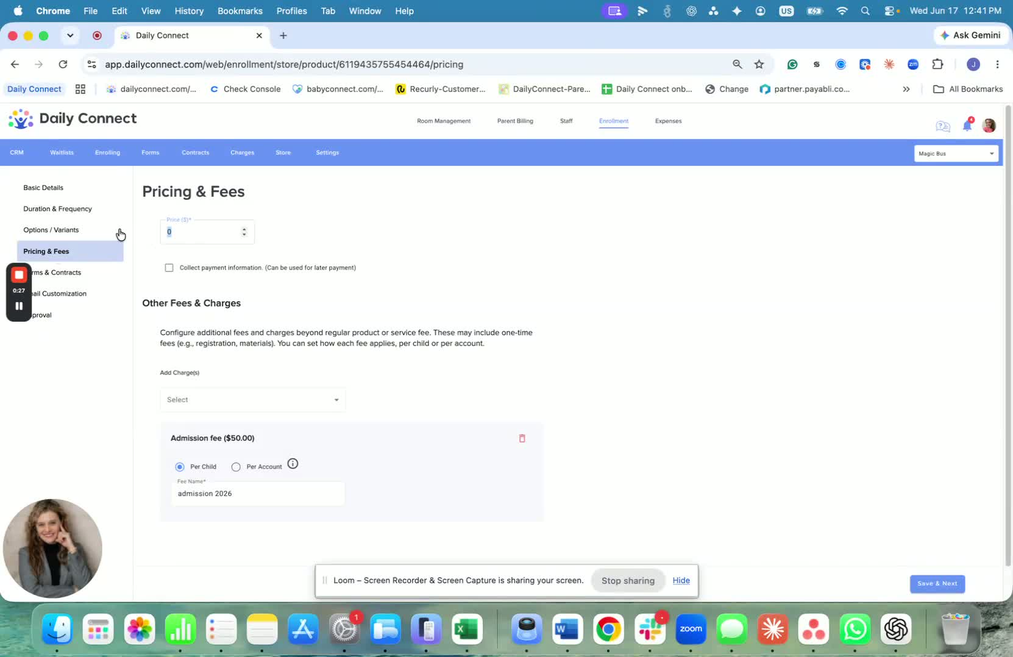1013x657 pixels.
Task: Open the Contracts submenu
Action: tap(195, 152)
